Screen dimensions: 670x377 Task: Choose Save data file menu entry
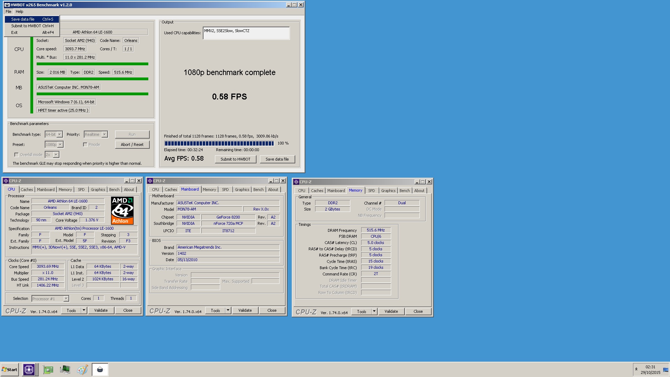32,19
